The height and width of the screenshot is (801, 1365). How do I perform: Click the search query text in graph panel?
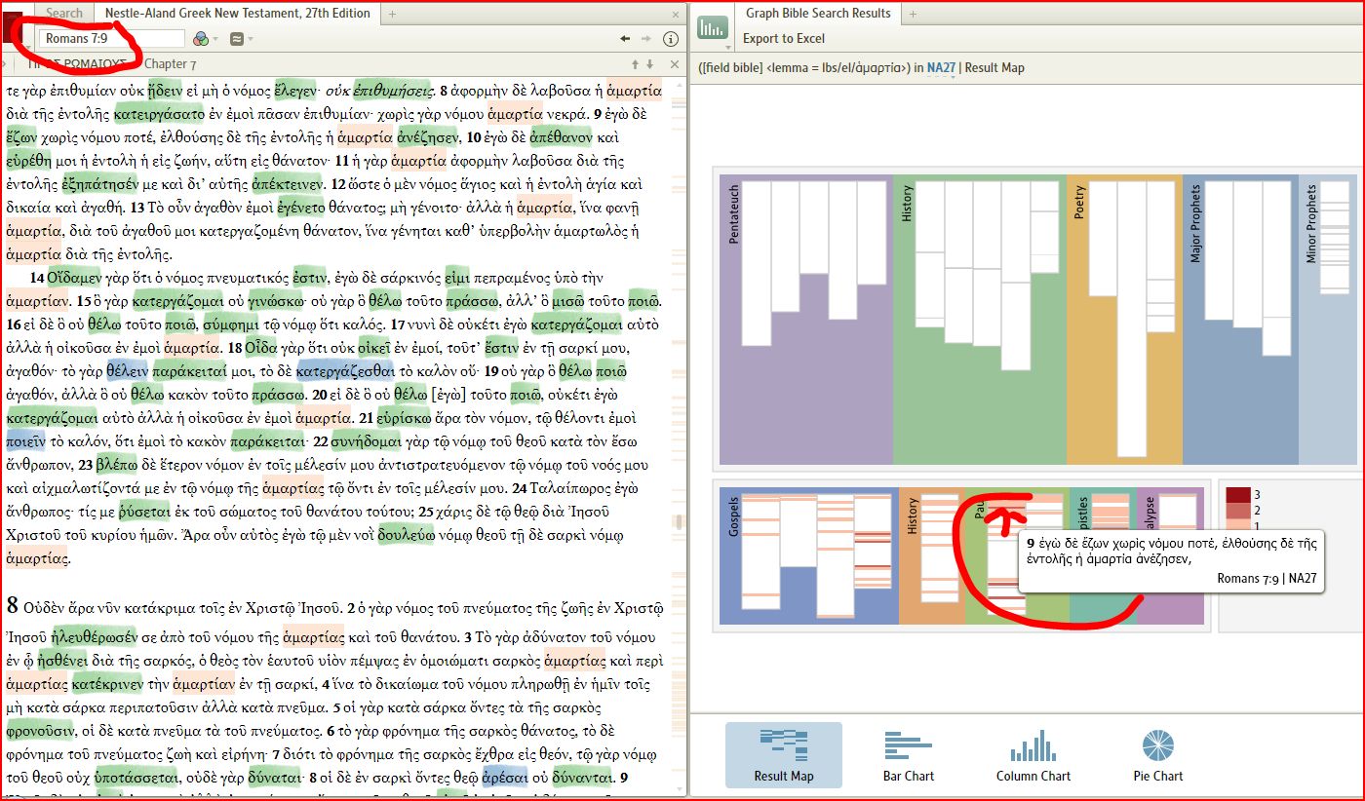(x=804, y=68)
